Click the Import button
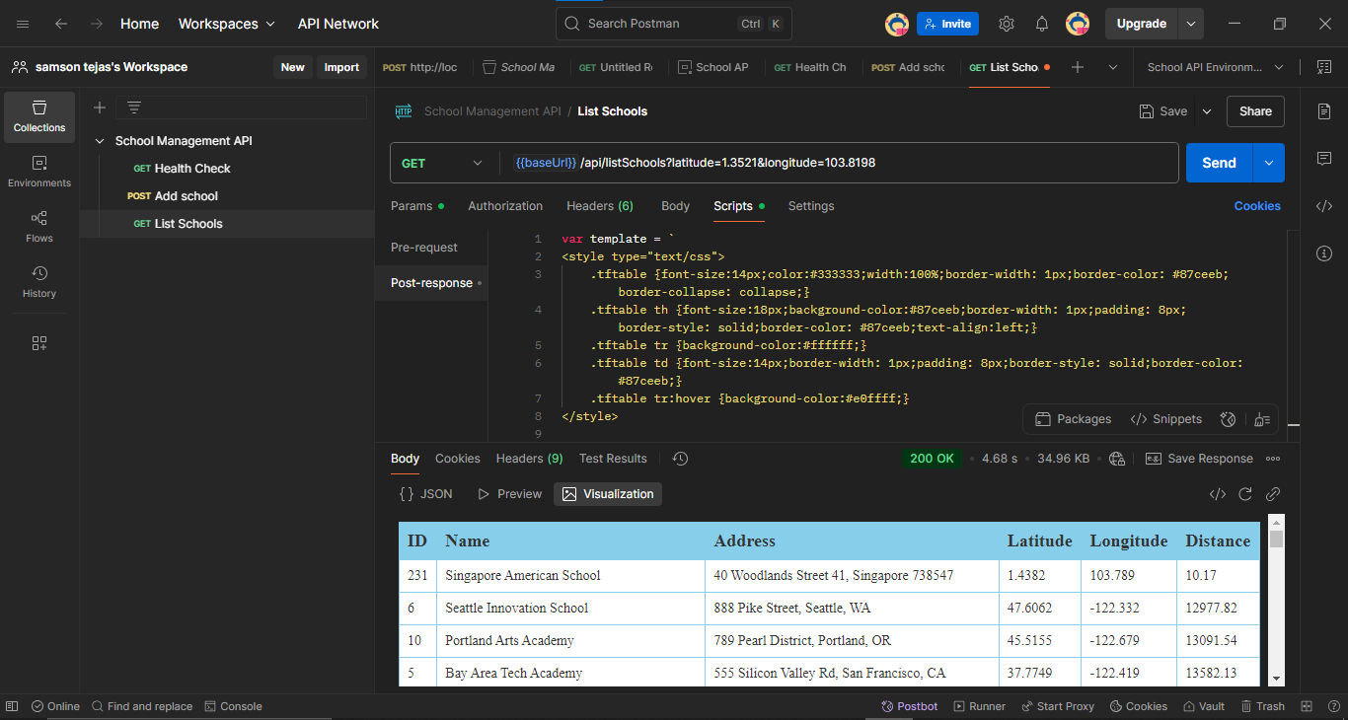This screenshot has height=720, width=1348. click(341, 67)
